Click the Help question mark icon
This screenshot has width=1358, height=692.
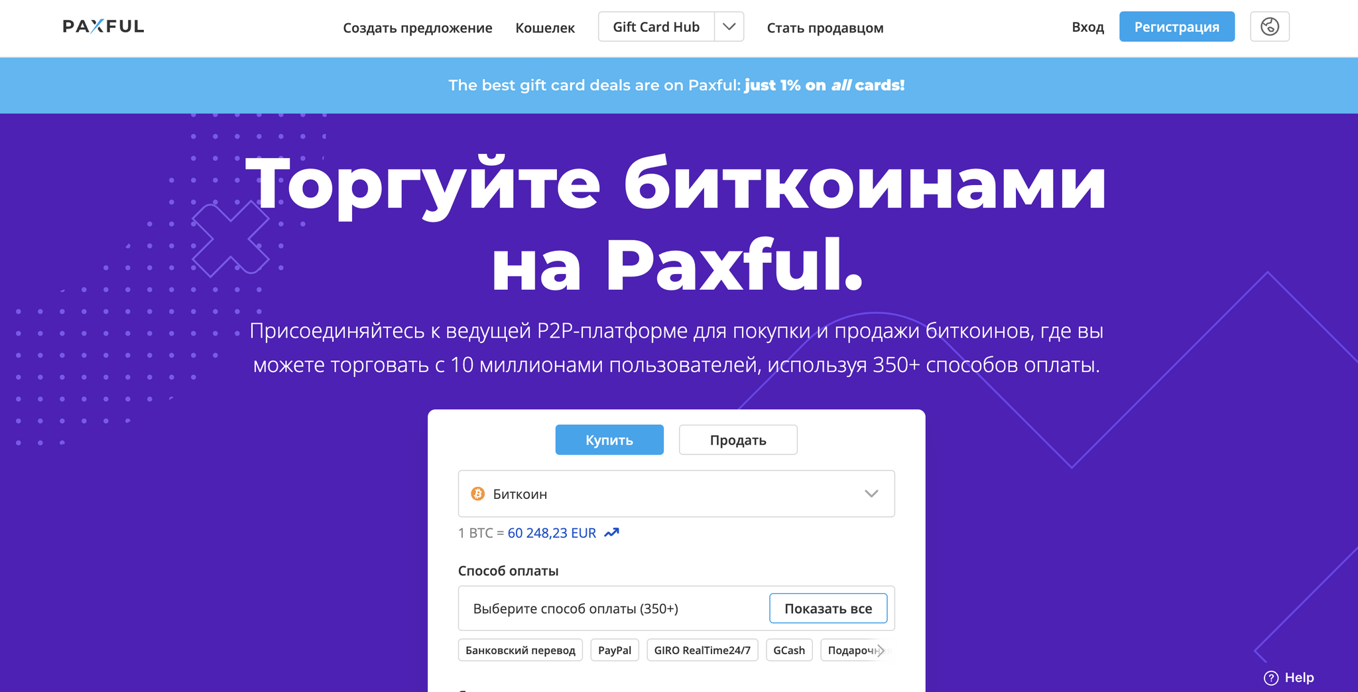(1270, 677)
